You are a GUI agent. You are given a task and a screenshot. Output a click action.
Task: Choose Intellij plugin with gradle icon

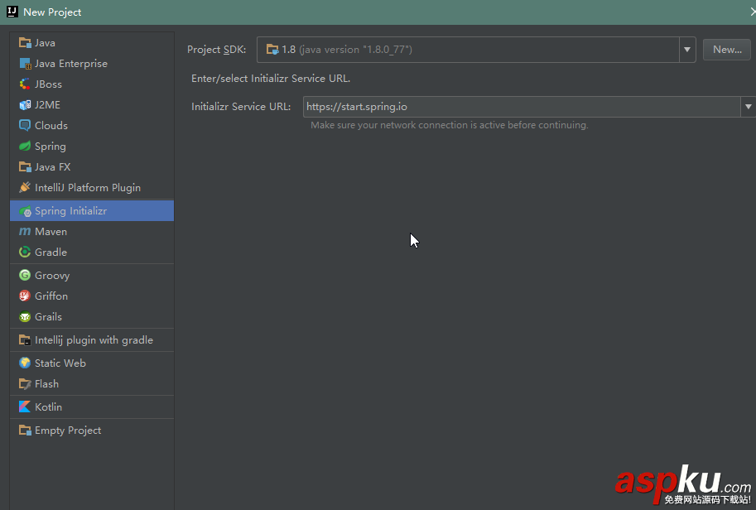[x=25, y=340]
